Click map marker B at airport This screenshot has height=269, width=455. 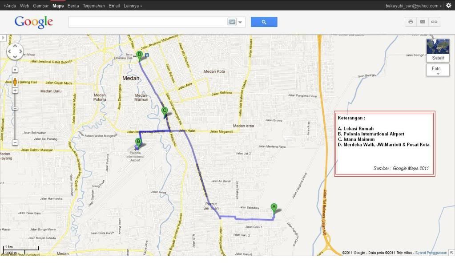(138, 143)
